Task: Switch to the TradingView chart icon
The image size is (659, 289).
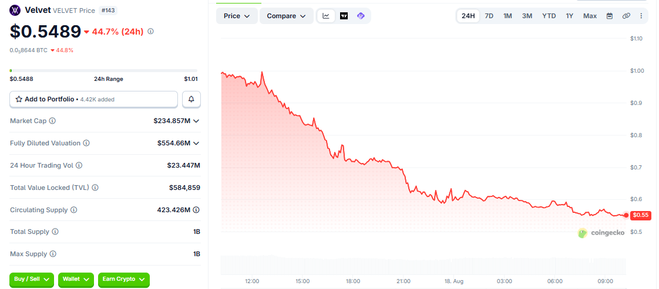Action: 344,16
